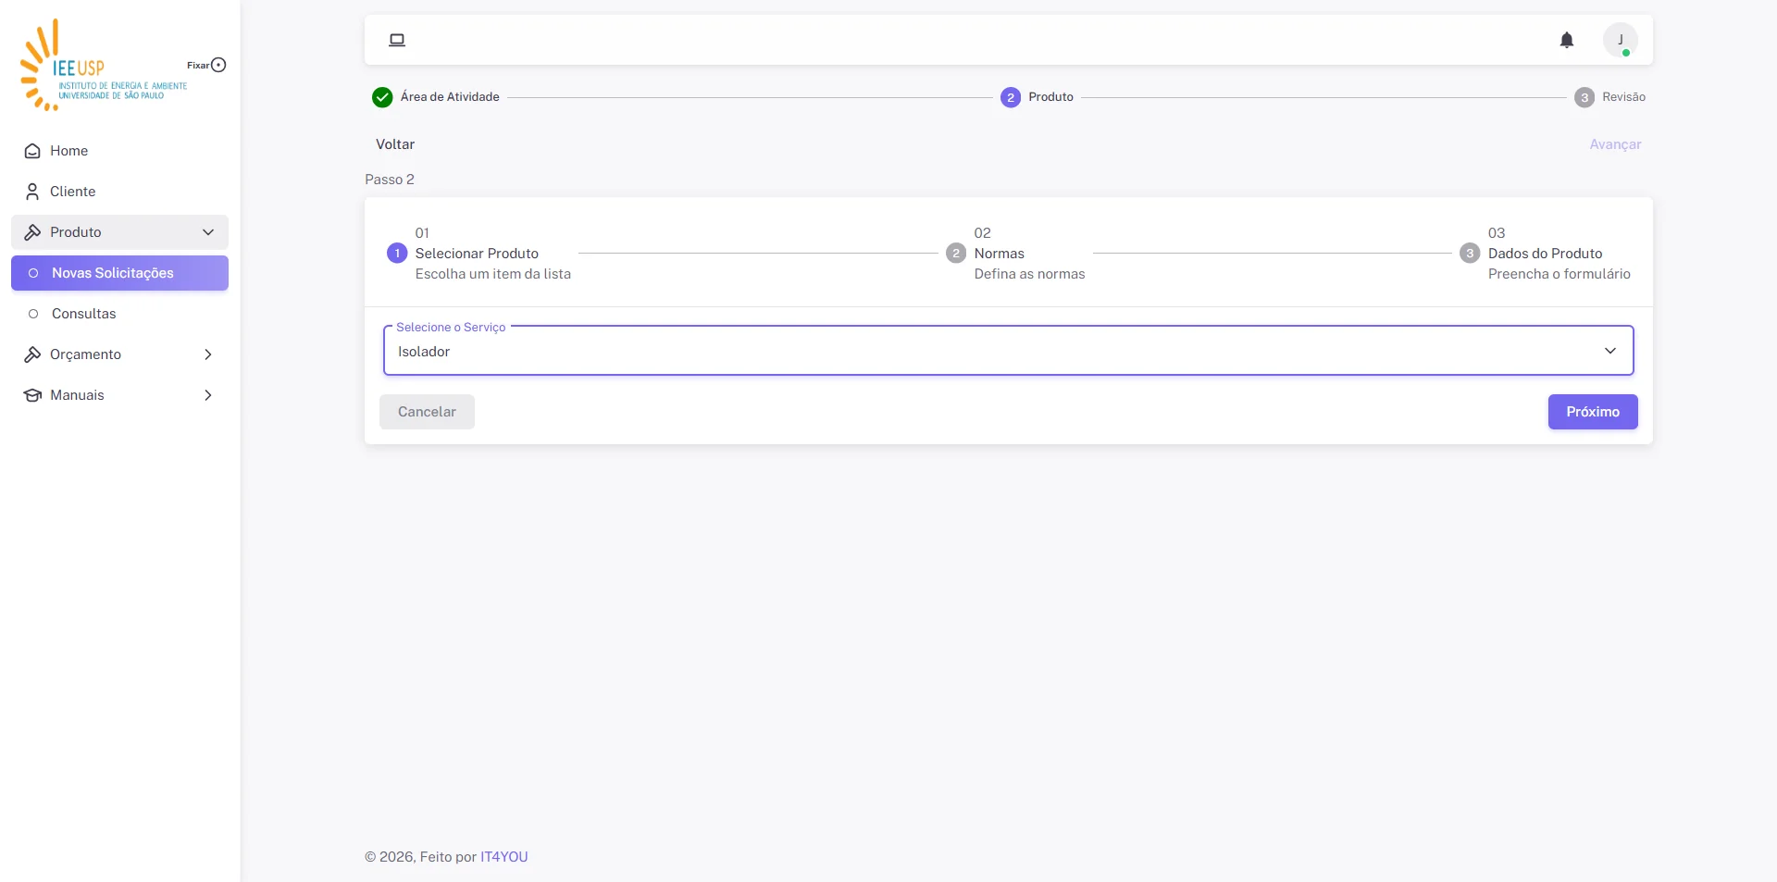The height and width of the screenshot is (882, 1777).
Task: Open the Selecione o Serviço dropdown
Action: tap(1009, 351)
